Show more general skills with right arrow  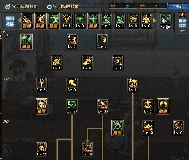tap(154, 21)
